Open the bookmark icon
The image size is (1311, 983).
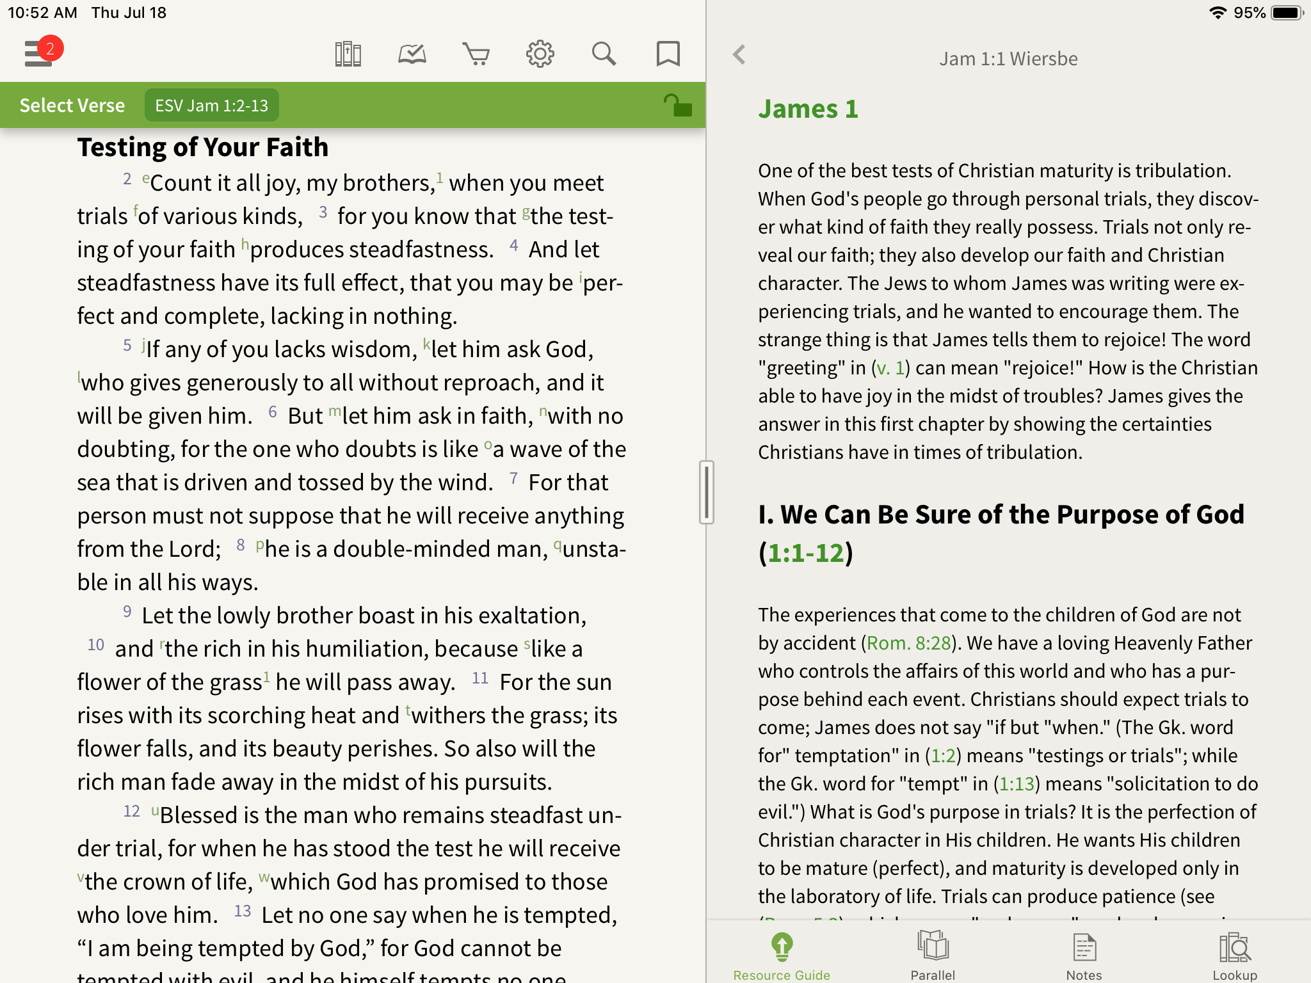tap(668, 54)
